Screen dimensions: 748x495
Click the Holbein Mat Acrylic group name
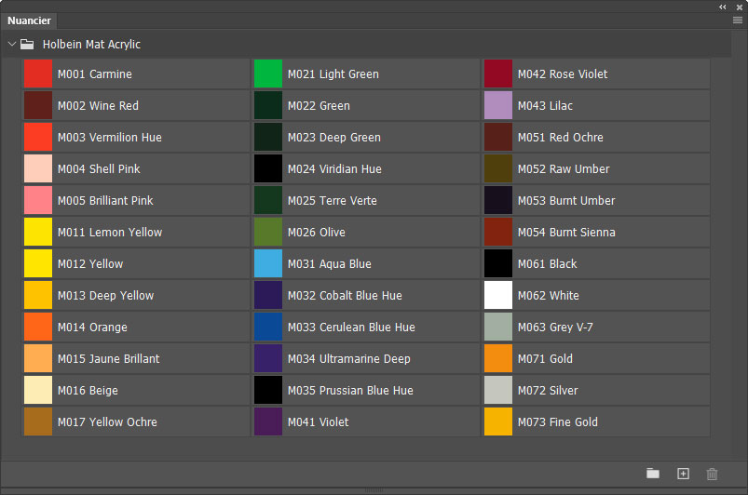click(91, 45)
